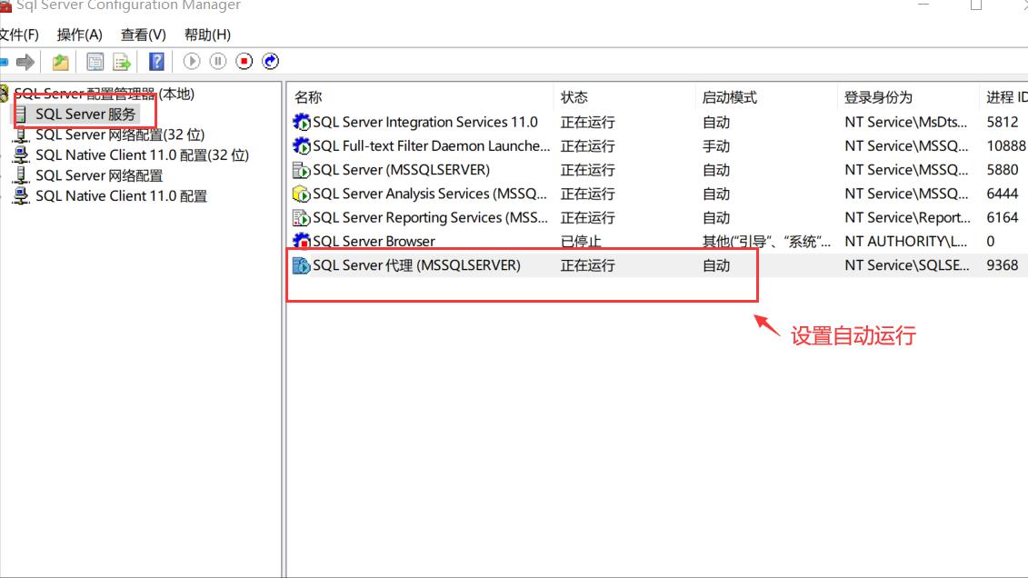
Task: Select SQL Server (MSSQLSERVER) service row
Action: (657, 170)
